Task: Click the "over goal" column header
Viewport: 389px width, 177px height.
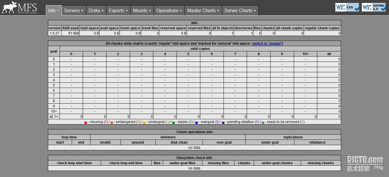Action: [x=224, y=142]
